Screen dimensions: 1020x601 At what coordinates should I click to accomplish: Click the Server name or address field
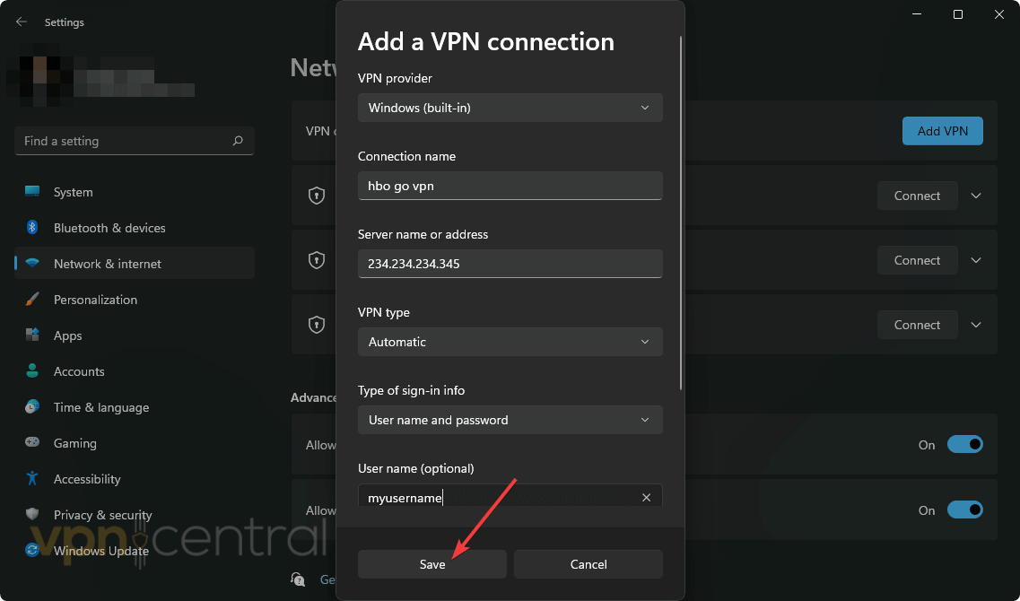(510, 263)
